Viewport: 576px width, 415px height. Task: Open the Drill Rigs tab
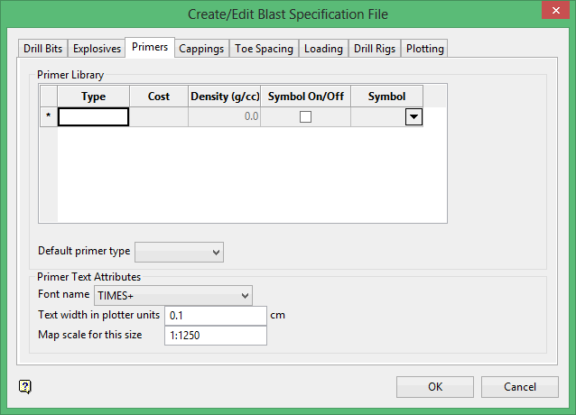click(x=375, y=49)
